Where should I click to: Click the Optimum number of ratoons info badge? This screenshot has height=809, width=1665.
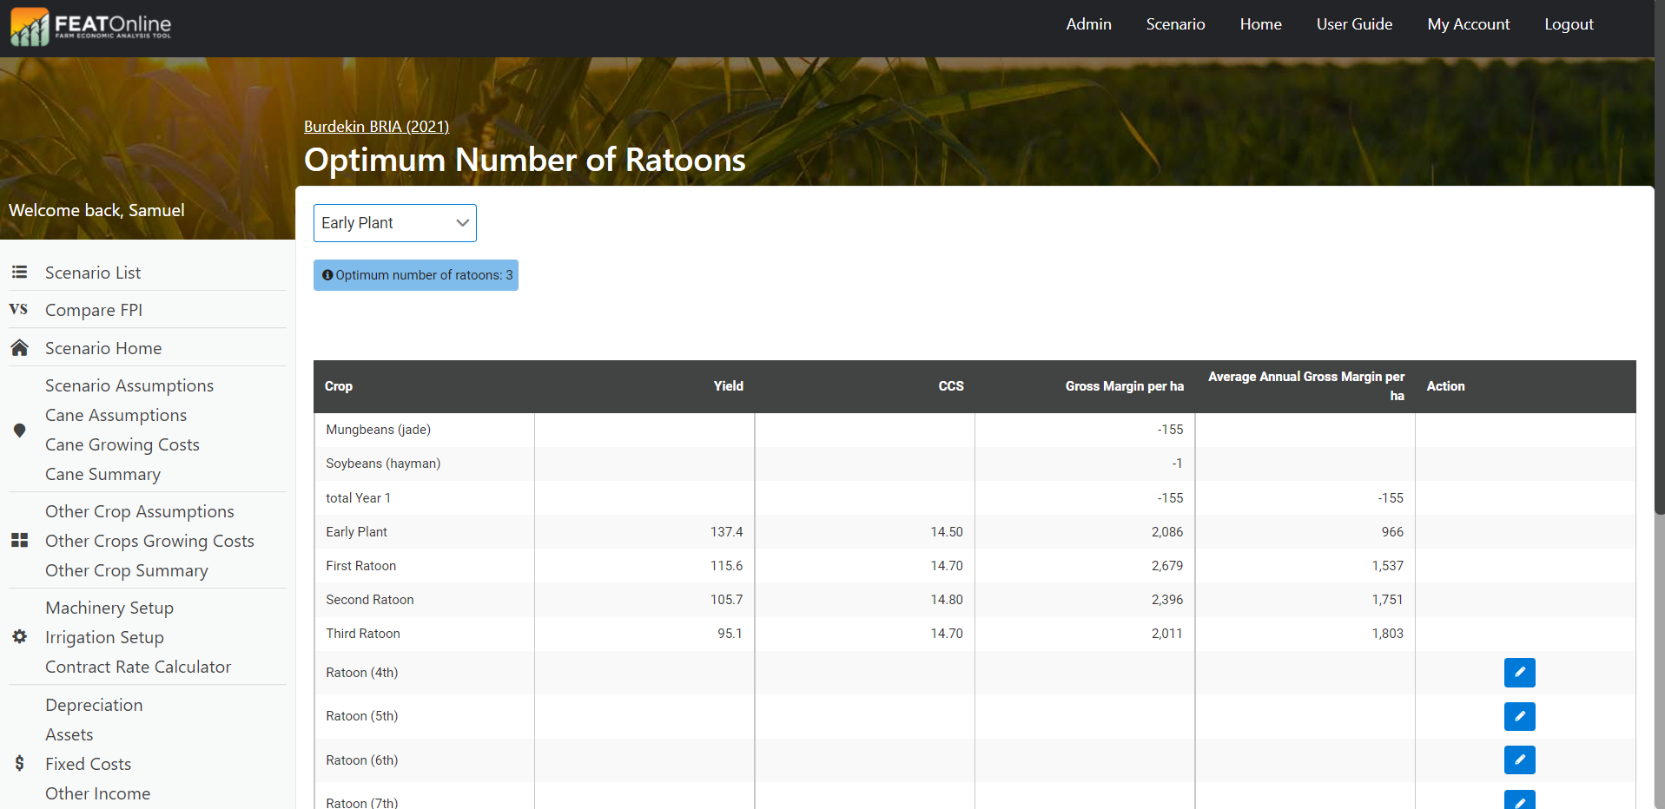click(416, 275)
